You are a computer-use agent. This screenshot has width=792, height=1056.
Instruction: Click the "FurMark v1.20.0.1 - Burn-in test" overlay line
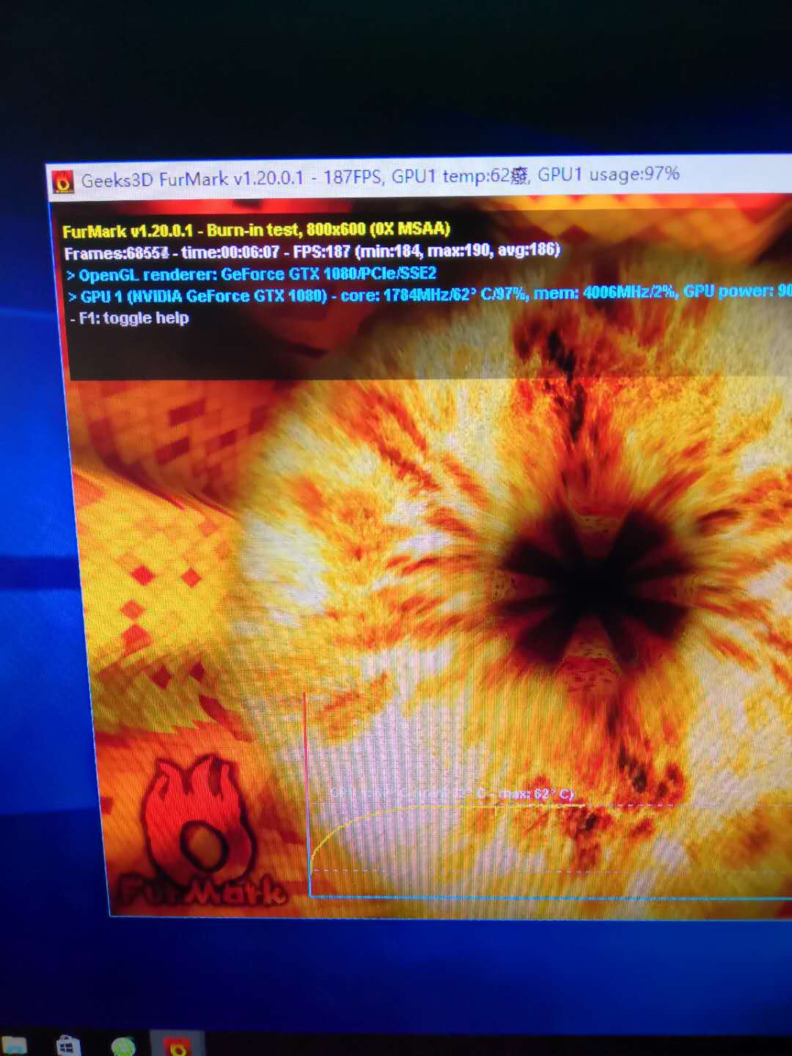click(256, 230)
